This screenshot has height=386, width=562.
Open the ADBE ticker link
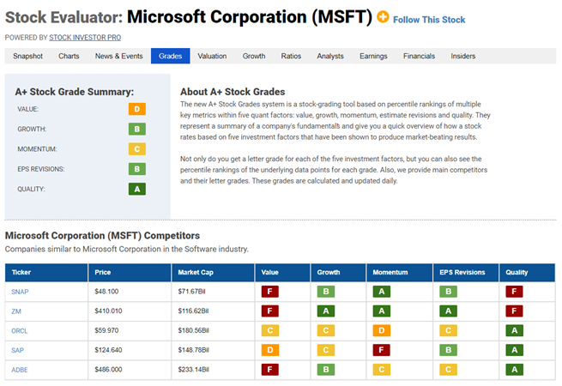coord(20,370)
